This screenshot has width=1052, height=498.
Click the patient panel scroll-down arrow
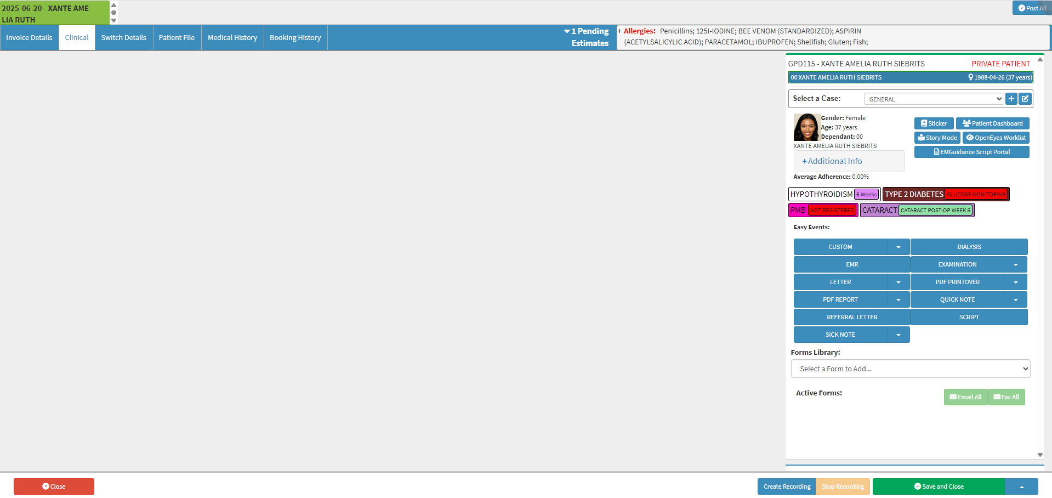coord(1040,455)
